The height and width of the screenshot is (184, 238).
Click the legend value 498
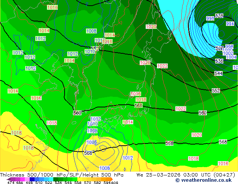click(29, 182)
